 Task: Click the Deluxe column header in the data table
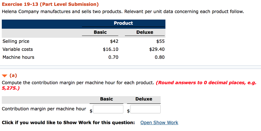coord(145,32)
